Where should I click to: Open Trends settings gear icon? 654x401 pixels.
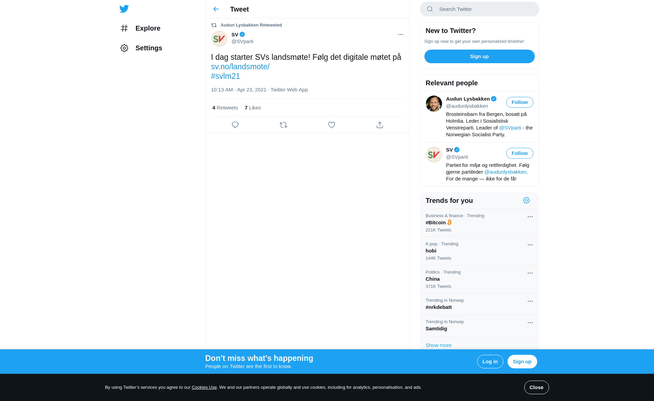(526, 201)
